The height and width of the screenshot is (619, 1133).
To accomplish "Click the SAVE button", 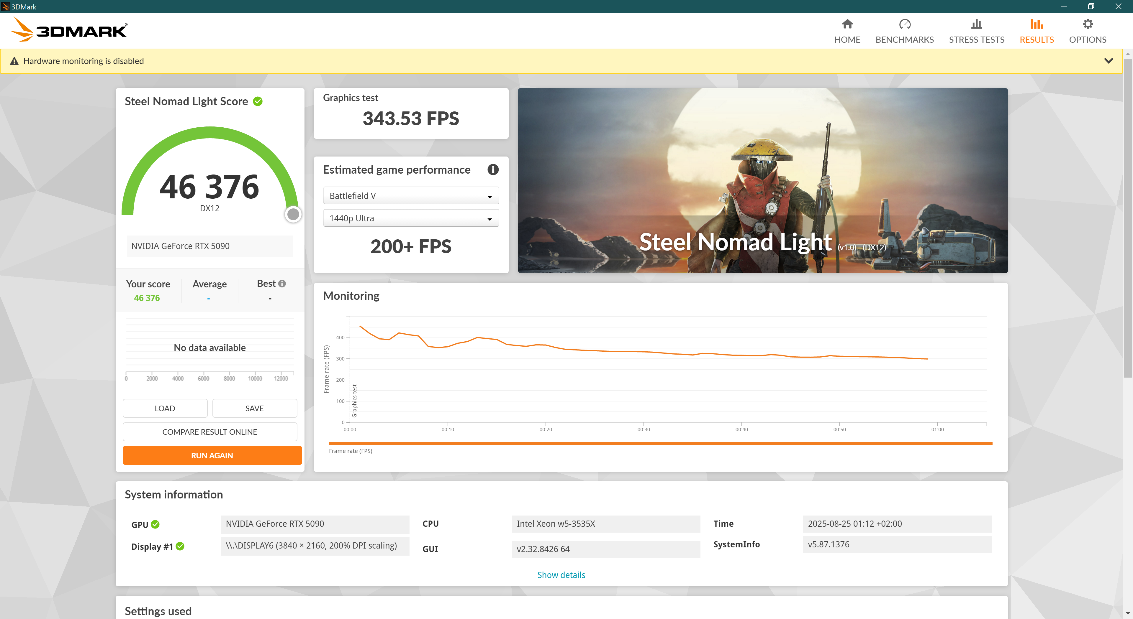I will (x=255, y=408).
